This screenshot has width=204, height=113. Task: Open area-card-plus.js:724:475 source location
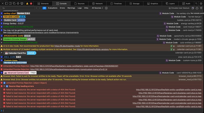tap(190, 57)
